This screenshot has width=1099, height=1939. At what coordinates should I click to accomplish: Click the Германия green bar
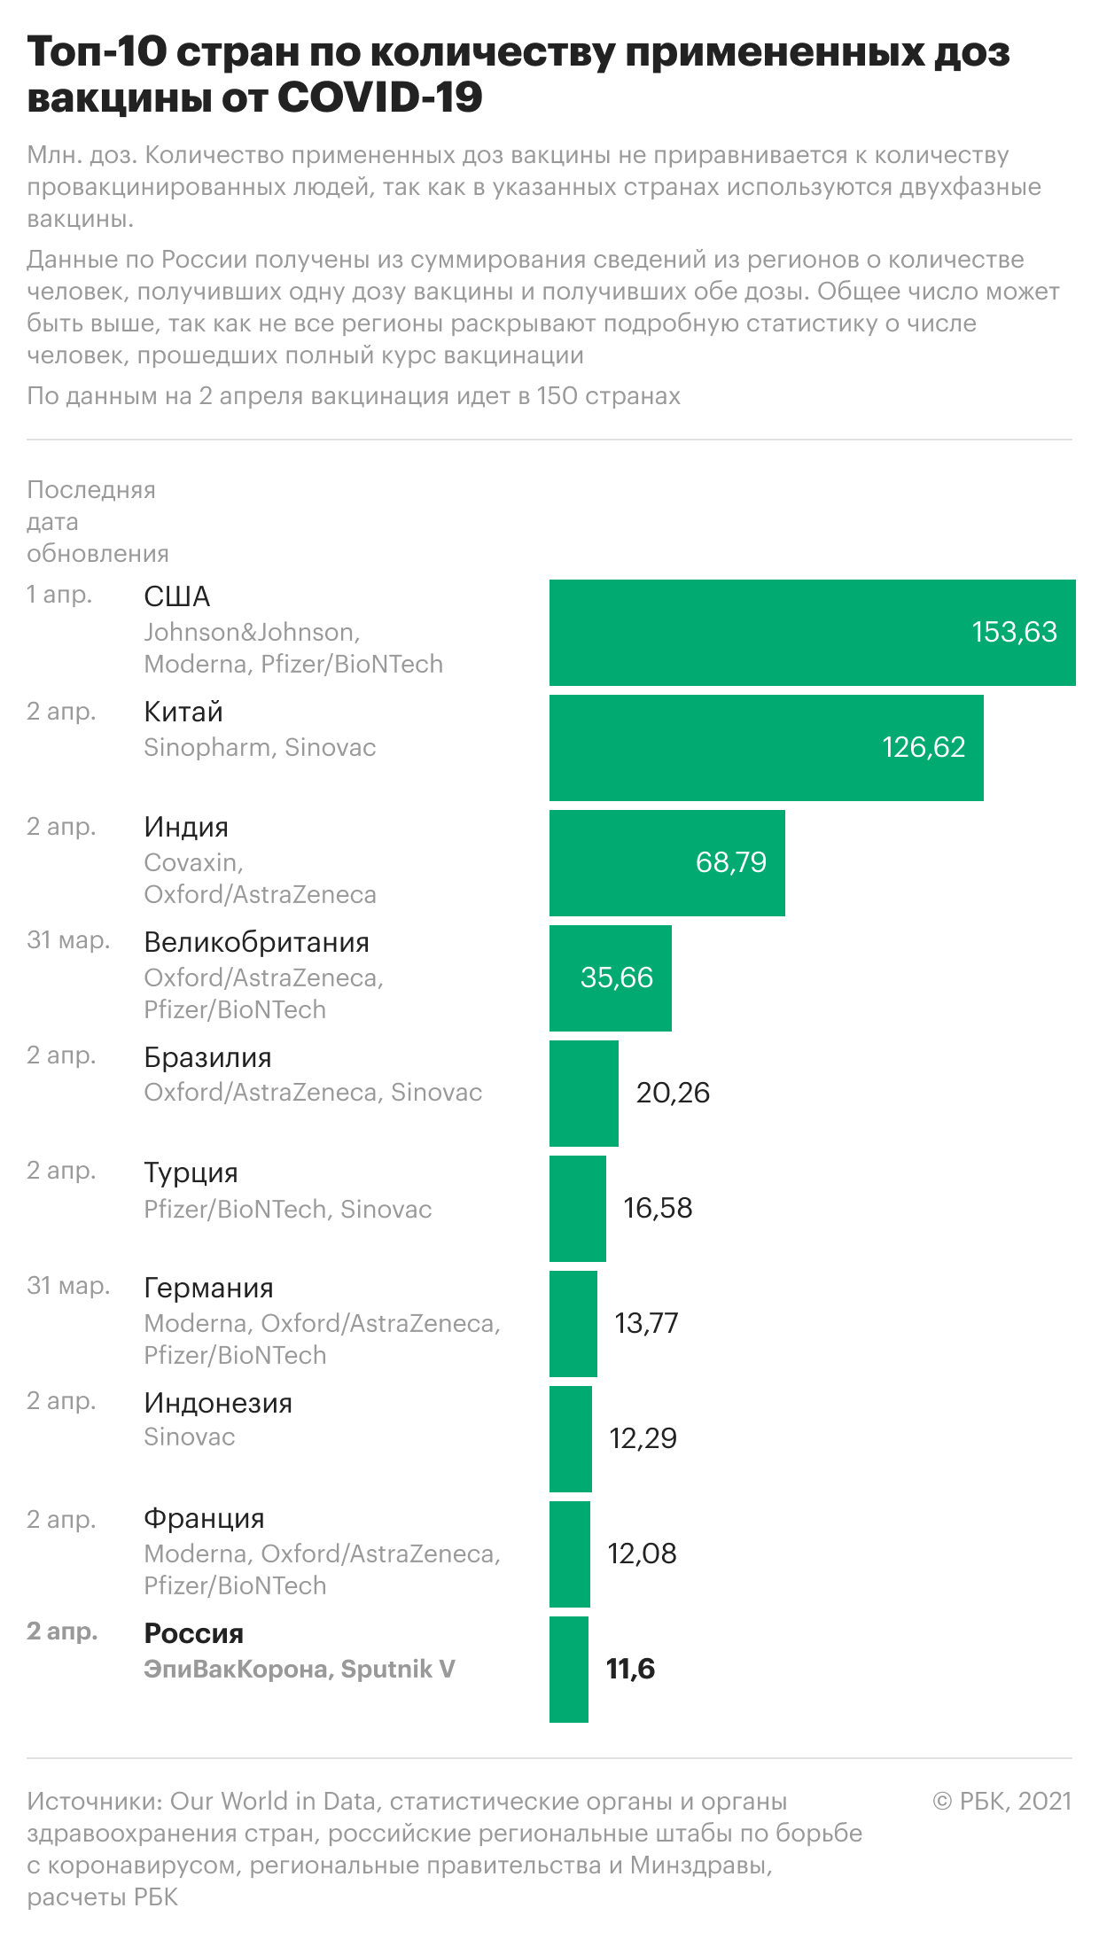(x=573, y=1324)
